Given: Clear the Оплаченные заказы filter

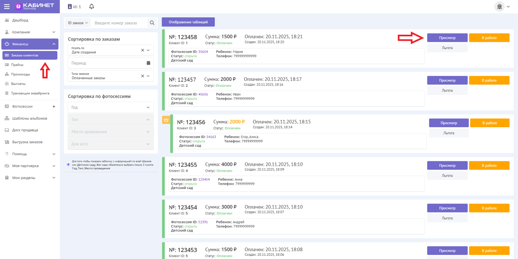Looking at the screenshot, I should (x=142, y=76).
